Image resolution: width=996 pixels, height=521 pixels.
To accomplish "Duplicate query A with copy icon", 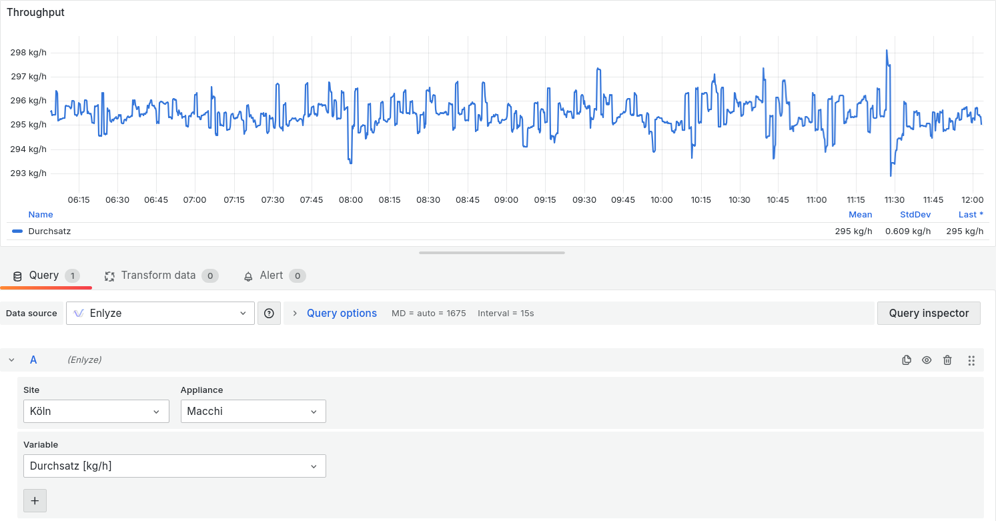I will [906, 360].
